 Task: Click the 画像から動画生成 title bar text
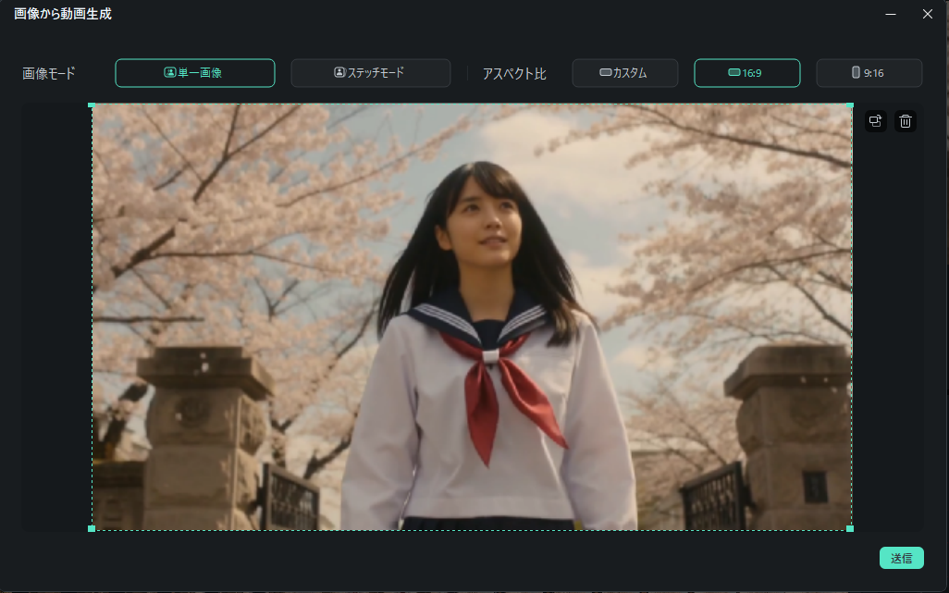63,14
